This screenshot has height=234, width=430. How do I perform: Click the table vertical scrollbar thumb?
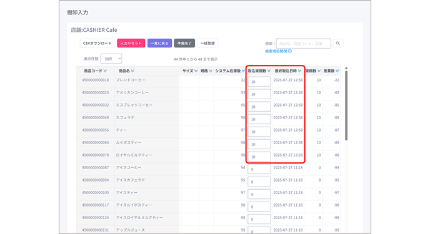346,105
